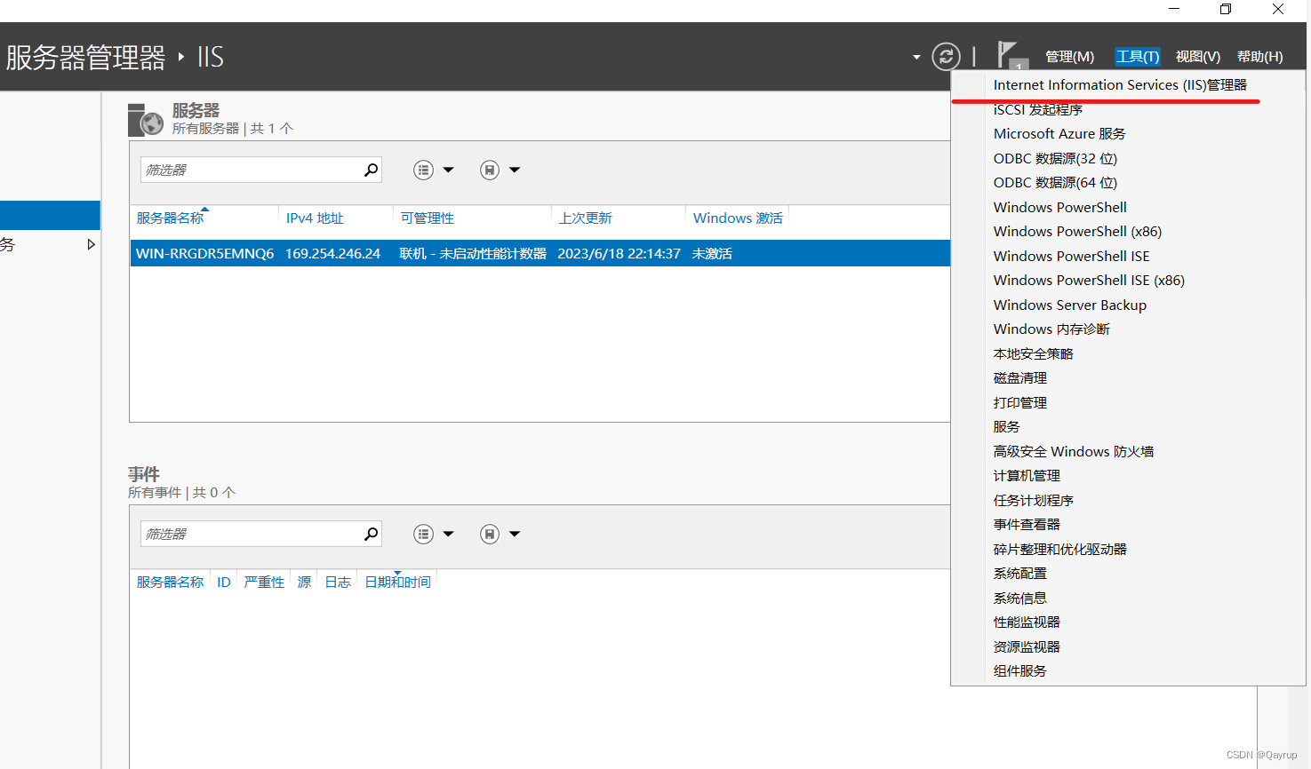Click the servers section globe icon

tap(145, 120)
